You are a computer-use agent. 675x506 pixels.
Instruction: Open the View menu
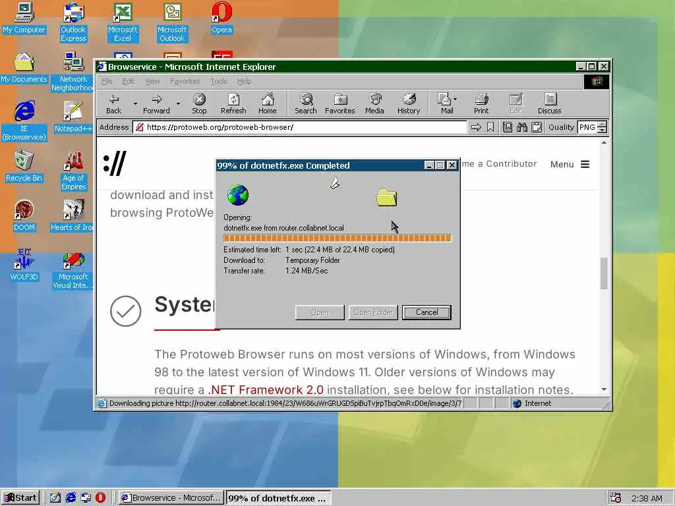click(152, 81)
